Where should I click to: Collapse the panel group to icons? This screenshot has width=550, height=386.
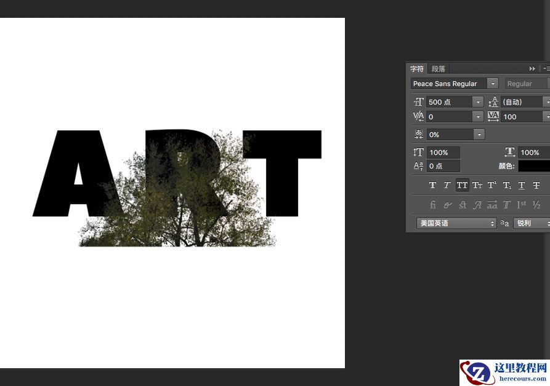point(532,68)
